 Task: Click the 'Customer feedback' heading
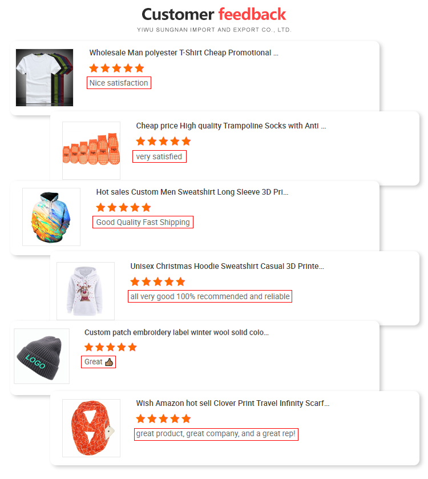[214, 14]
